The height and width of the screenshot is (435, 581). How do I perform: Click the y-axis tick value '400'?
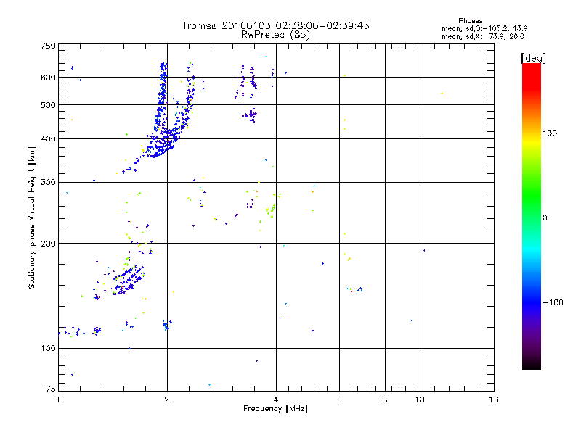(48, 138)
